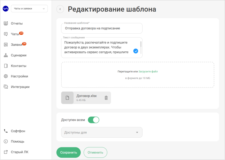Open Чаты via its chat bubble icon

(6, 34)
